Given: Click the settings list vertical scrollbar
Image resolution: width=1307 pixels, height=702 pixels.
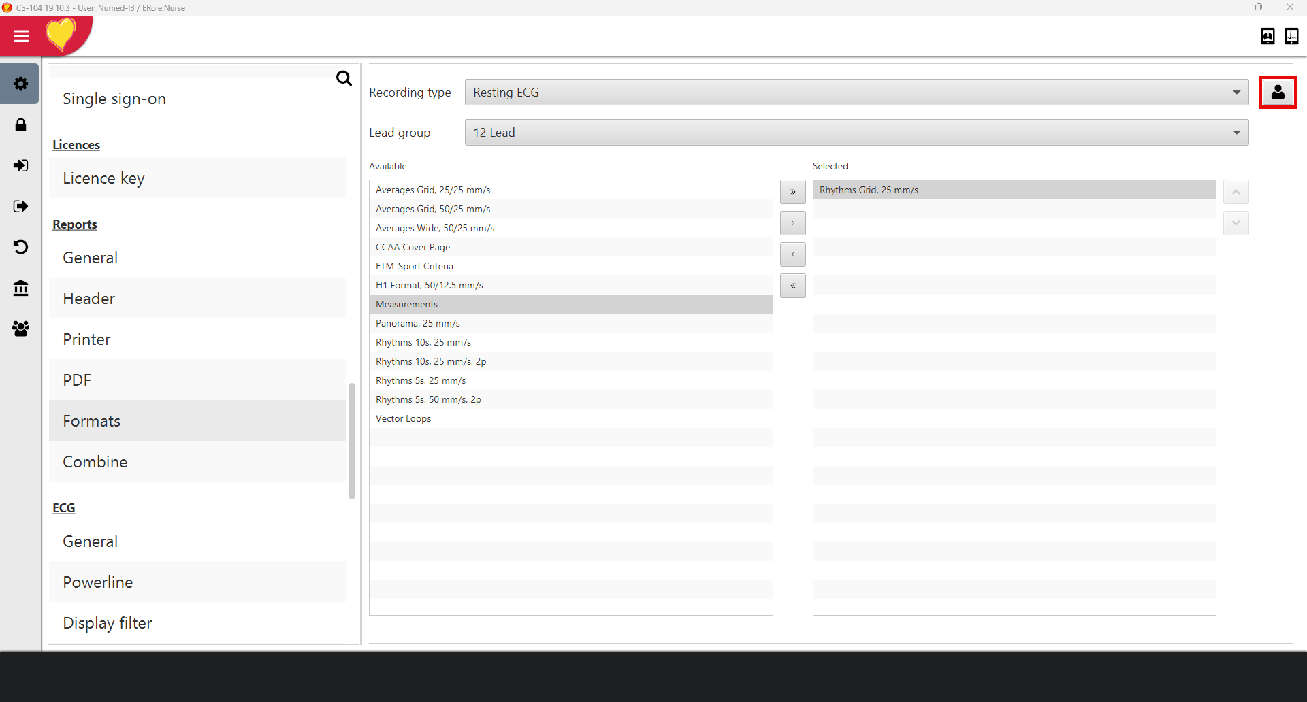Looking at the screenshot, I should point(352,441).
